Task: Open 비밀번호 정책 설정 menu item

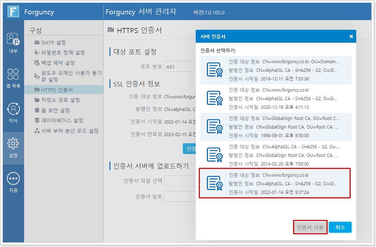Action: [x=63, y=53]
